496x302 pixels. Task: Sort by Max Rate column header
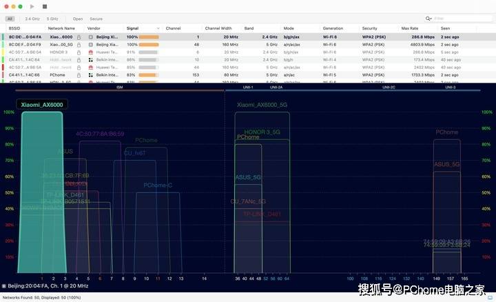pos(410,28)
